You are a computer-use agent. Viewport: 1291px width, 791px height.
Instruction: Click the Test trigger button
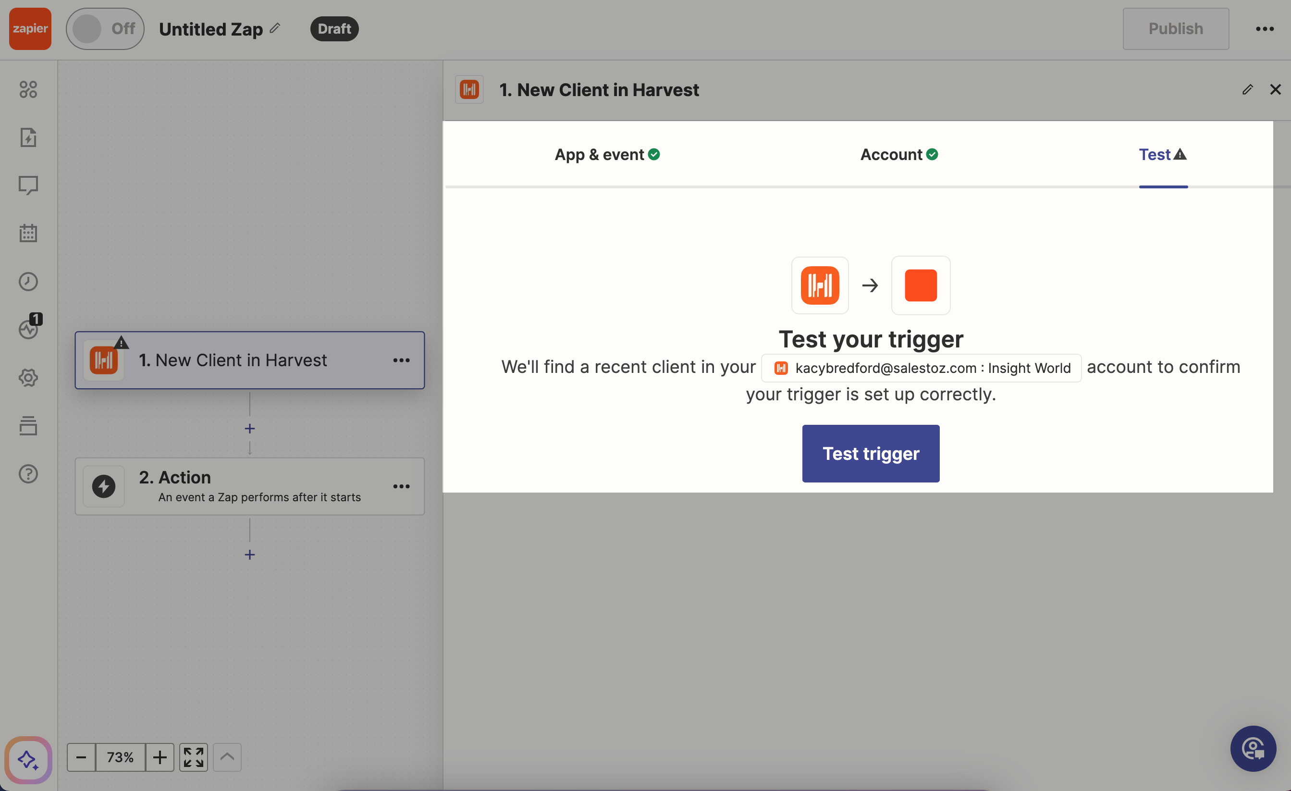click(871, 454)
